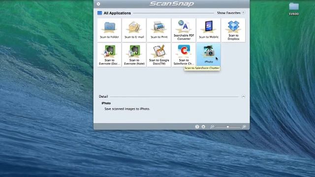Select Scan to Evernote (Note)
Image resolution: width=315 pixels, height=177 pixels.
point(134,55)
